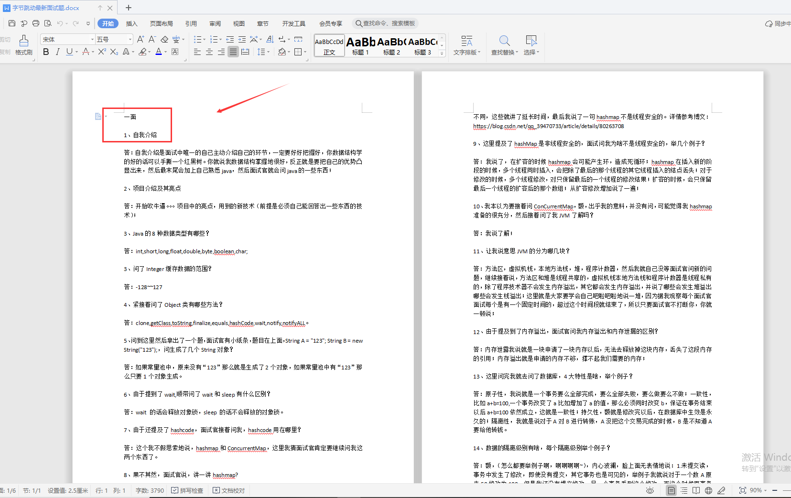Open Print Preview icon
The height and width of the screenshot is (498, 791).
(48, 23)
